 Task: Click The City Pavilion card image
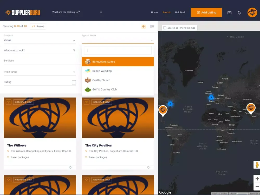pos(118,118)
